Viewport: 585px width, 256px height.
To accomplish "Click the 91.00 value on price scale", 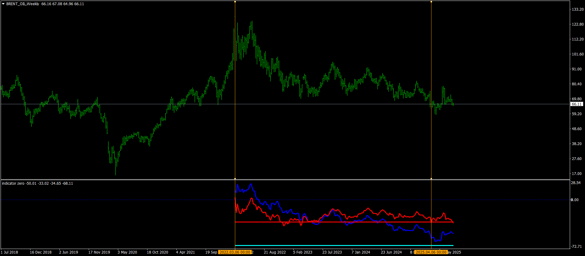I will pos(577,69).
